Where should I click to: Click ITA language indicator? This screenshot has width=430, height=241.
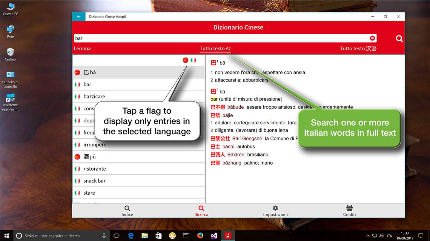pyautogui.click(x=389, y=236)
